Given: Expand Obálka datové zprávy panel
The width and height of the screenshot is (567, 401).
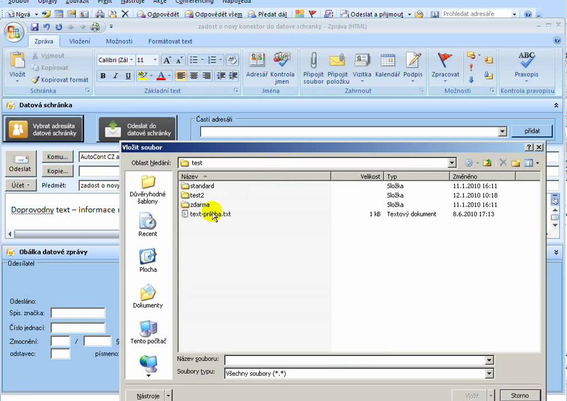Looking at the screenshot, I should tap(556, 252).
